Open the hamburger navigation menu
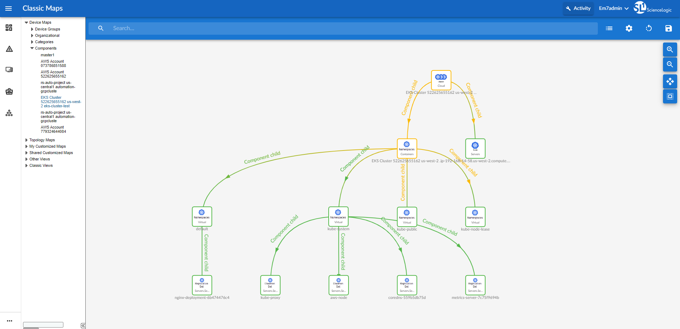This screenshot has height=329, width=680. [8, 8]
